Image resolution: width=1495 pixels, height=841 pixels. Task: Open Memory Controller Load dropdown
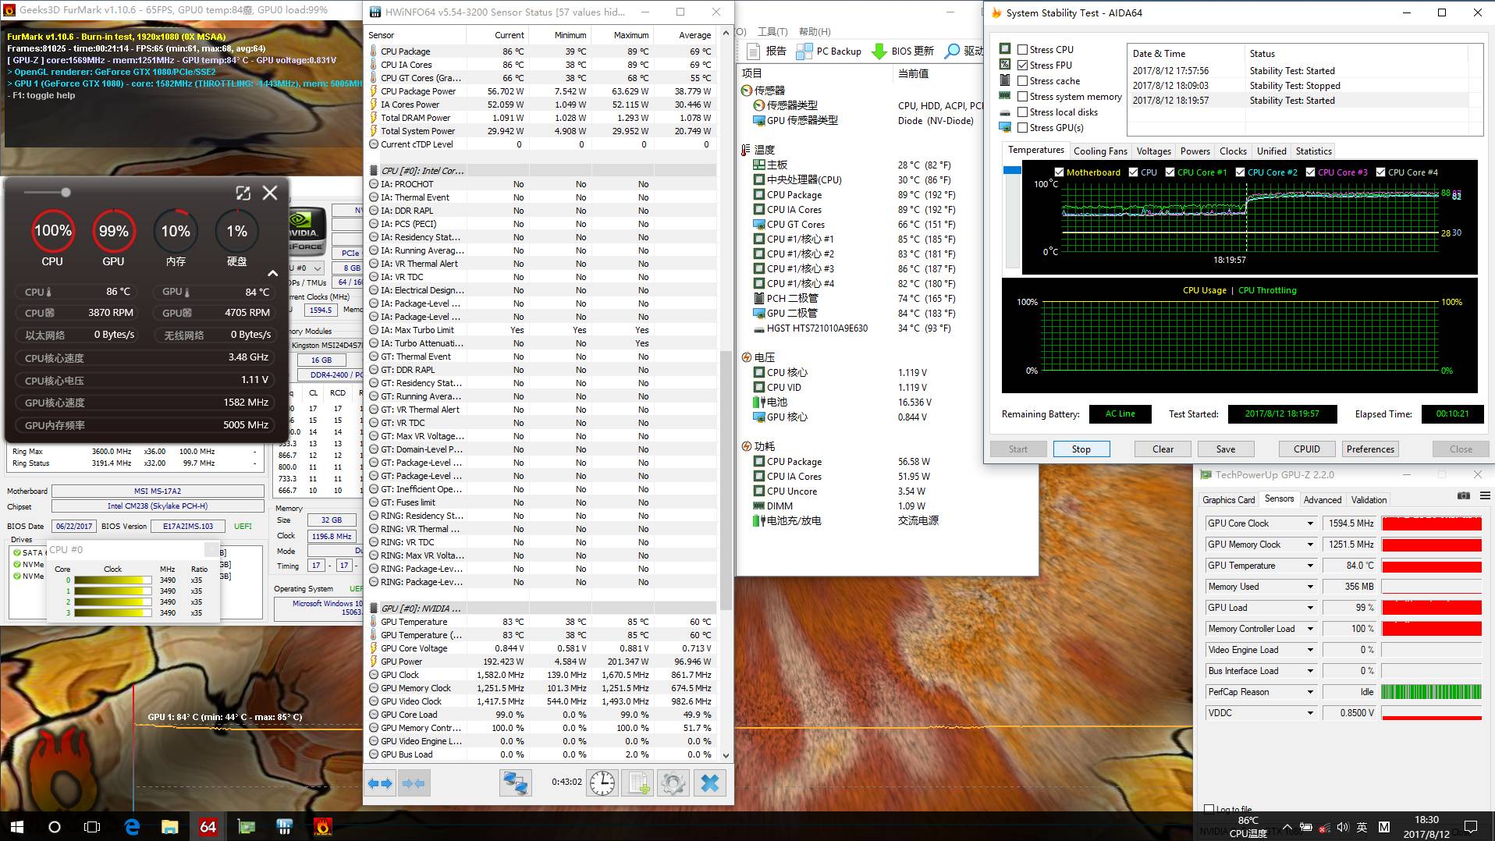pos(1309,629)
